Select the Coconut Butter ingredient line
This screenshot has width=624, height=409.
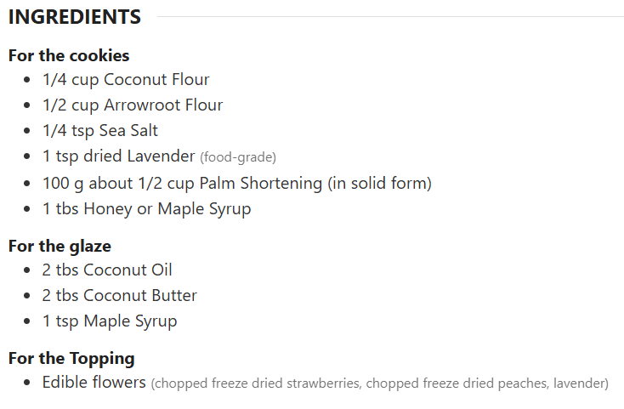tap(120, 296)
